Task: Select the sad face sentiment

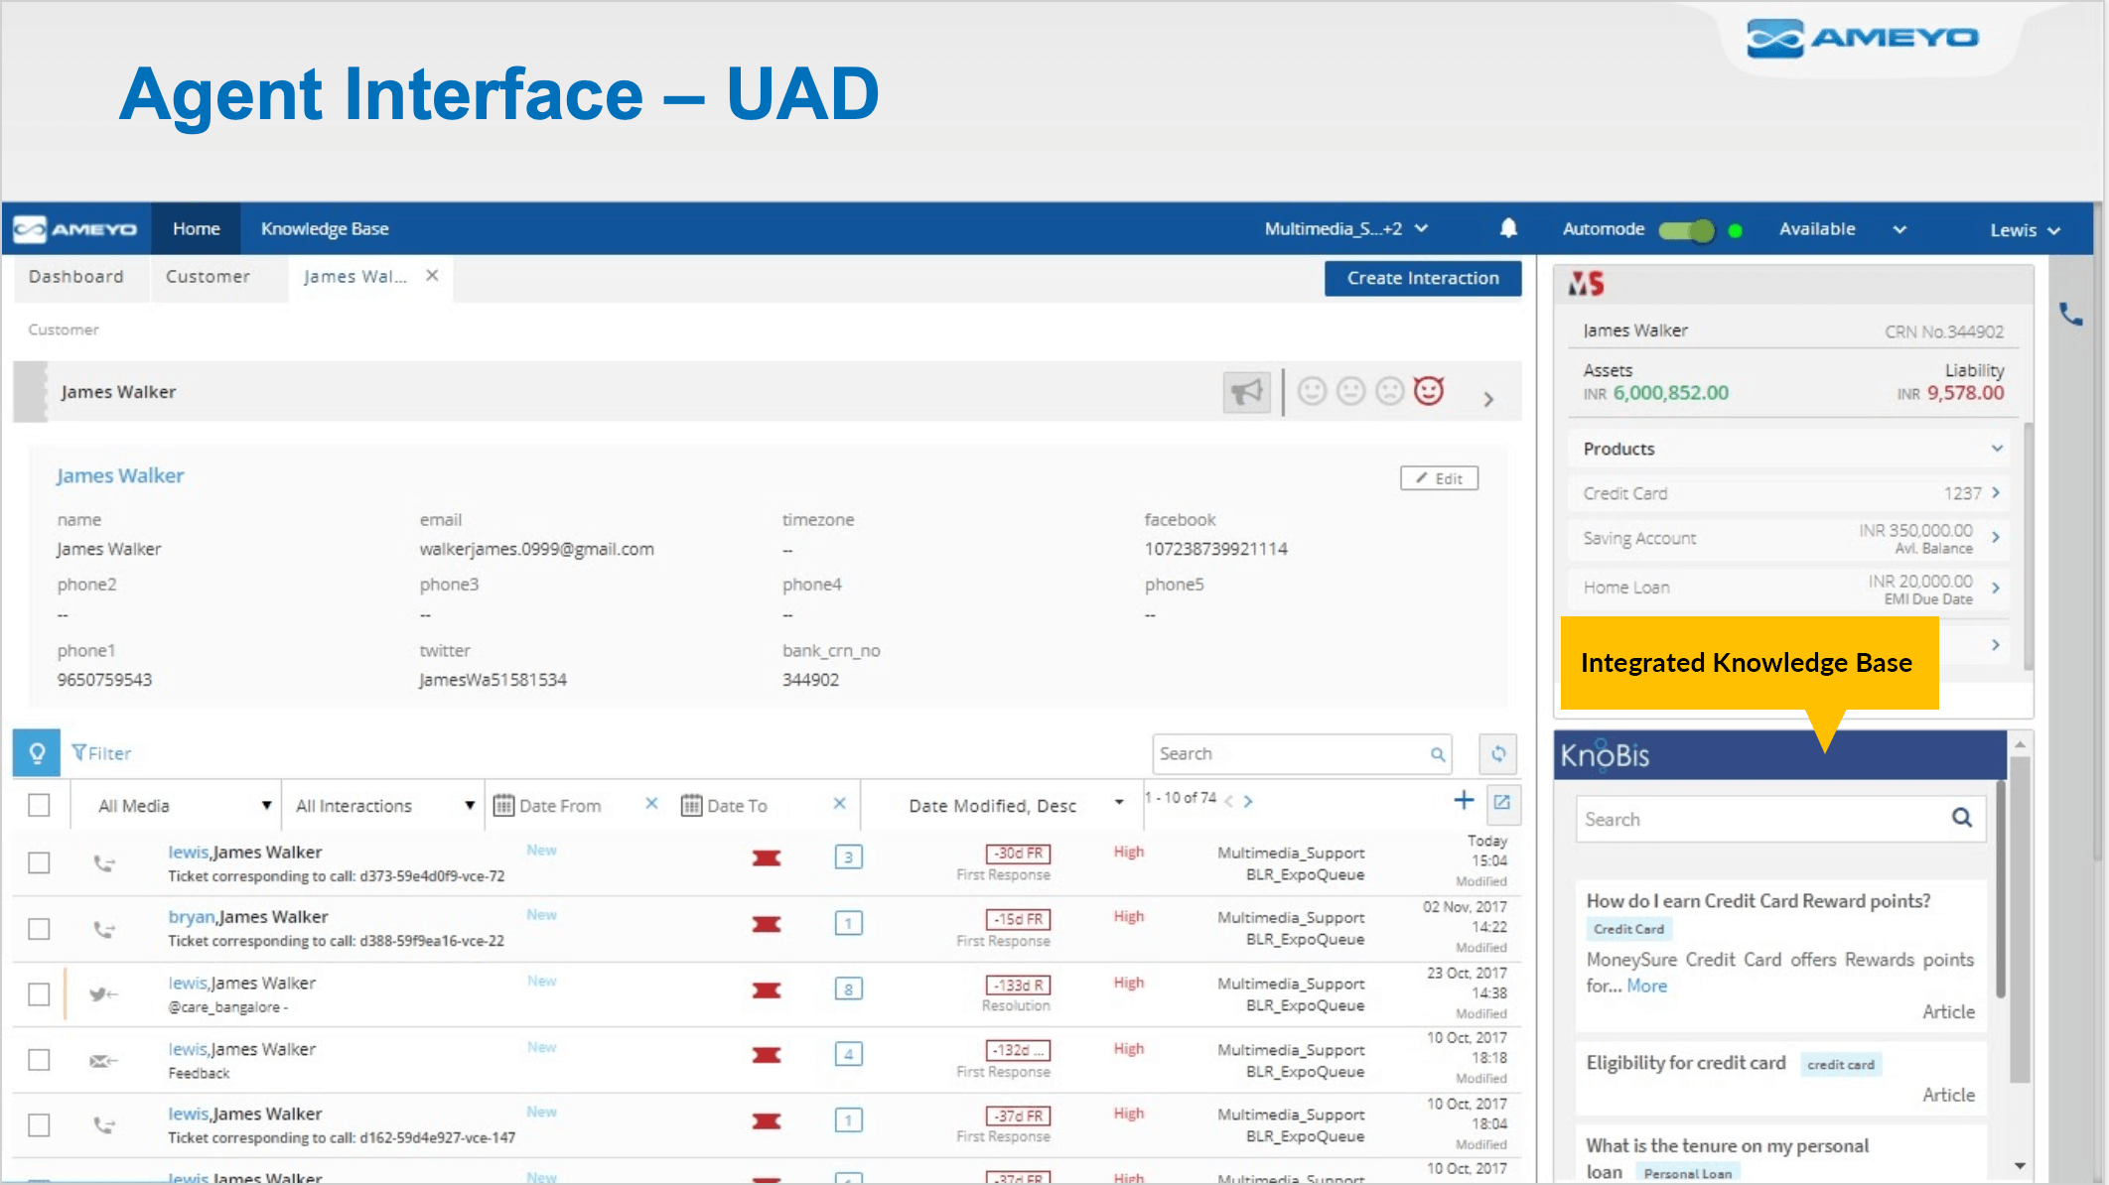Action: coord(1389,391)
